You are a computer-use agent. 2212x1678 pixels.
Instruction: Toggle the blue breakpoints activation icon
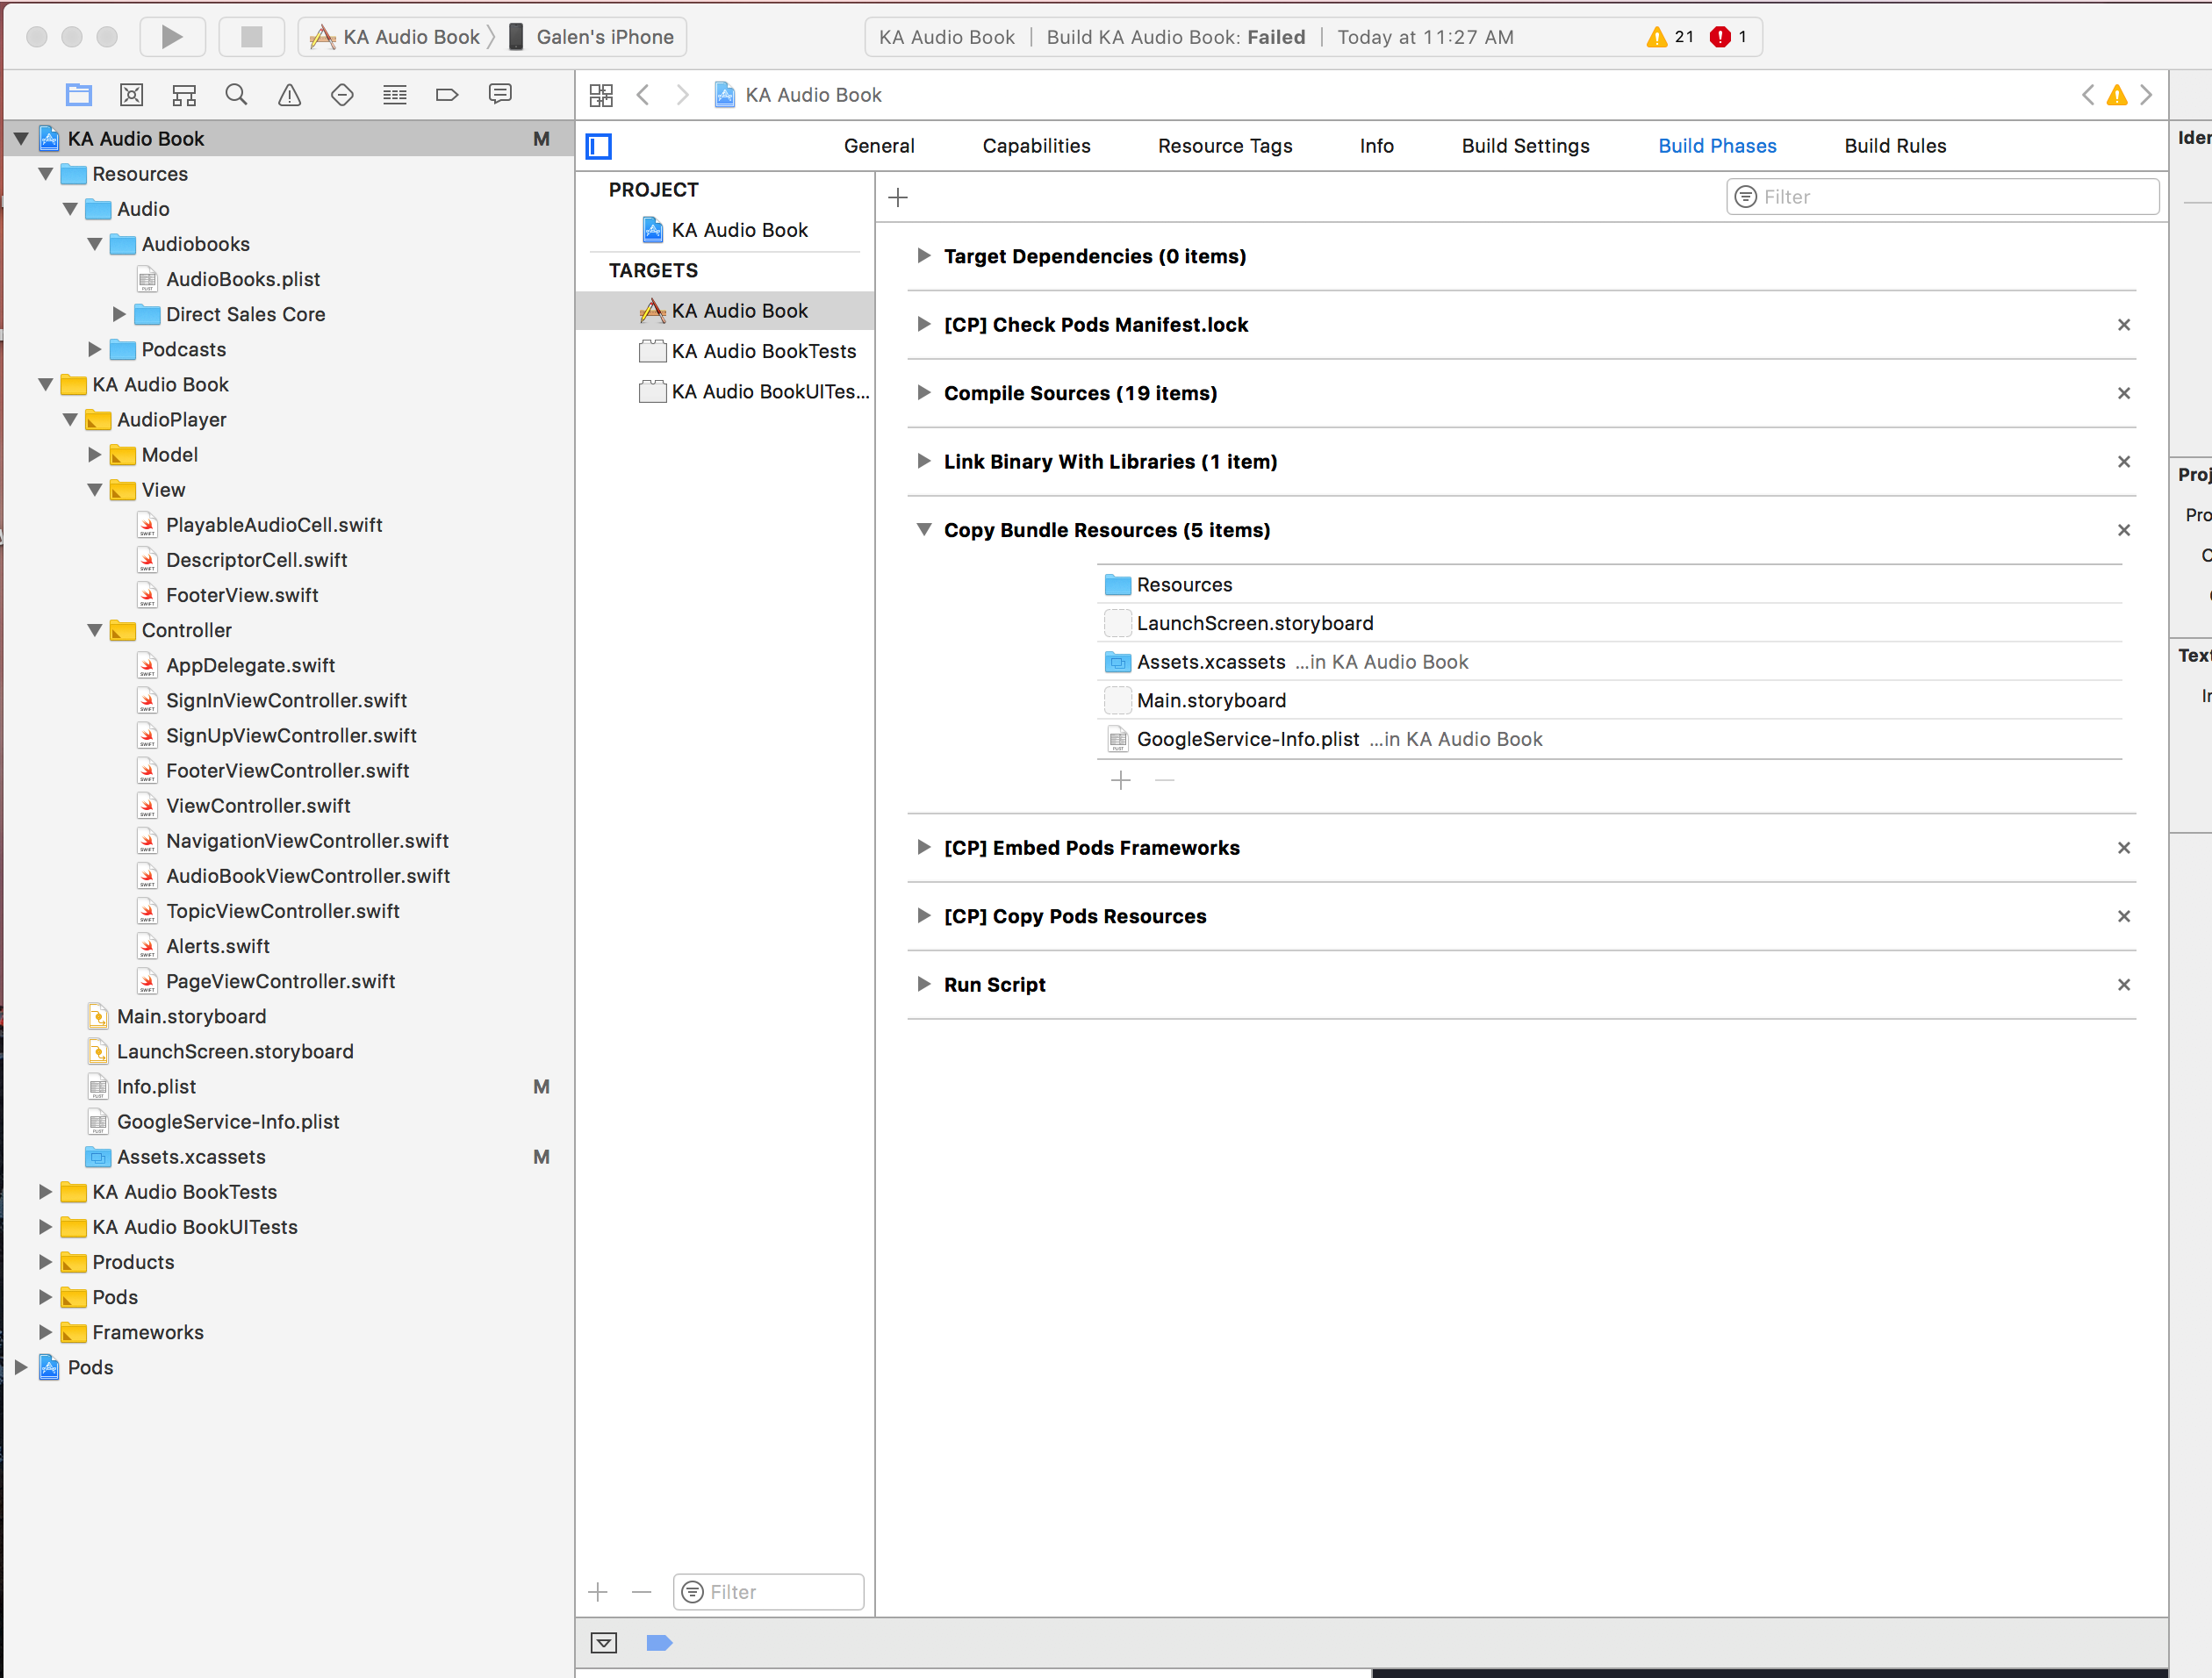659,1642
